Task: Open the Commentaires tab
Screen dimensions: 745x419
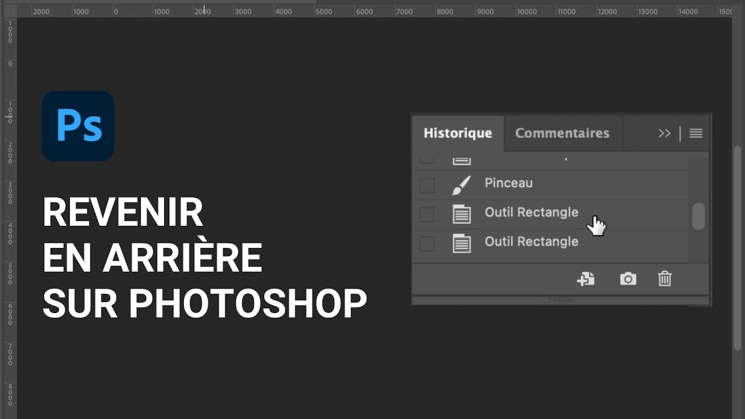Action: (x=562, y=133)
